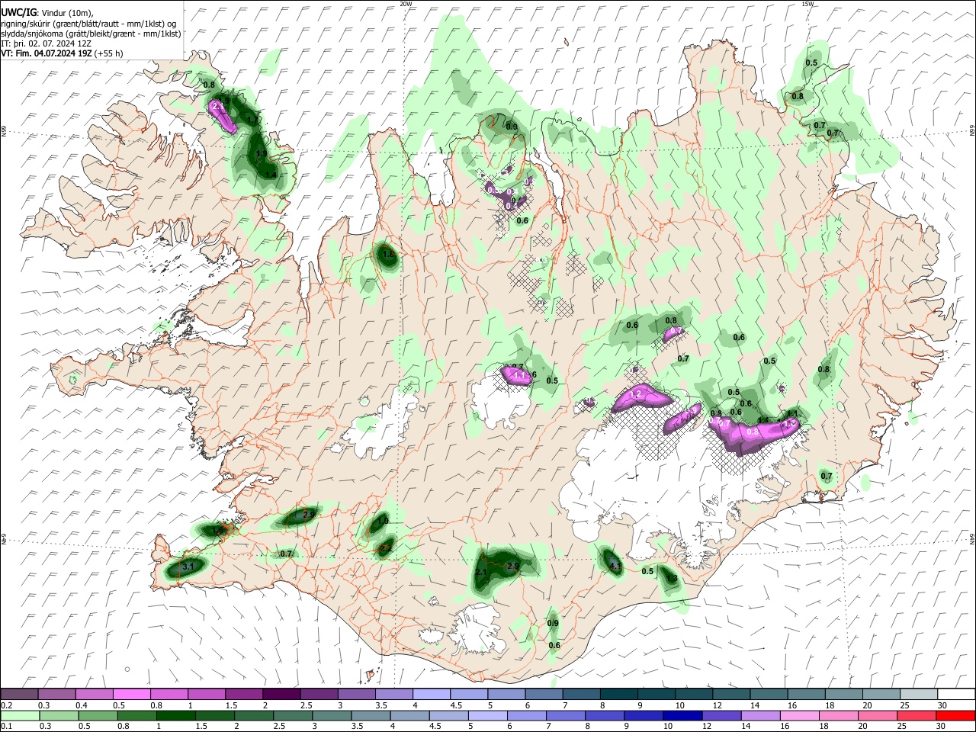Click the '0.2' snow legend label
Image resolution: width=976 pixels, height=732 pixels.
6,705
